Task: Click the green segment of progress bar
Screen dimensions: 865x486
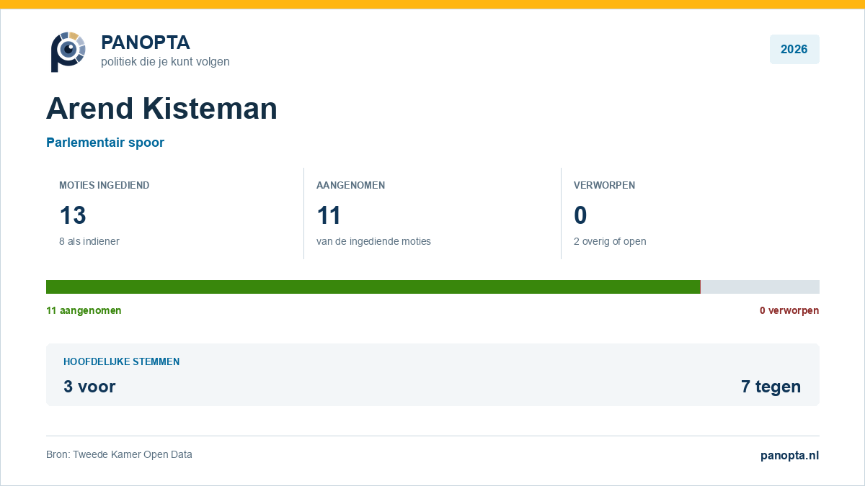Action: (373, 287)
